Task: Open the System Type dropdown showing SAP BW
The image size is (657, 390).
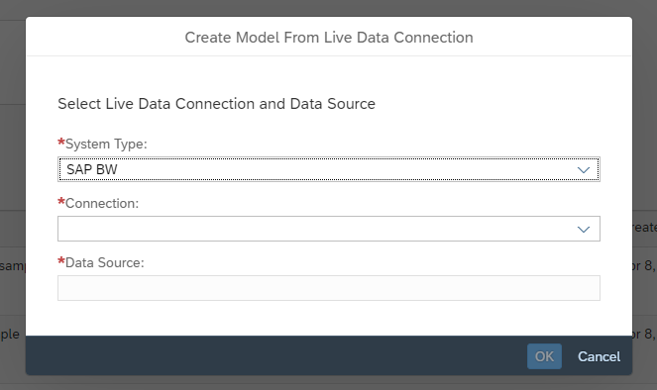Action: click(x=329, y=169)
